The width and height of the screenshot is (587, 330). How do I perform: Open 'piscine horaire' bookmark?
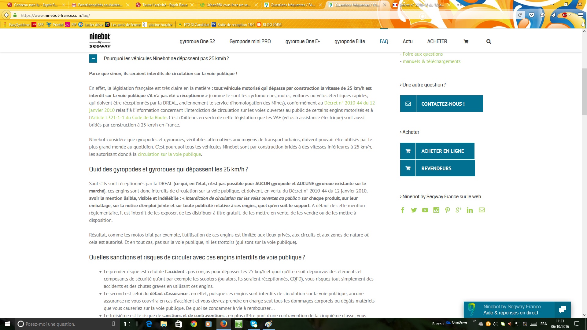click(157, 24)
